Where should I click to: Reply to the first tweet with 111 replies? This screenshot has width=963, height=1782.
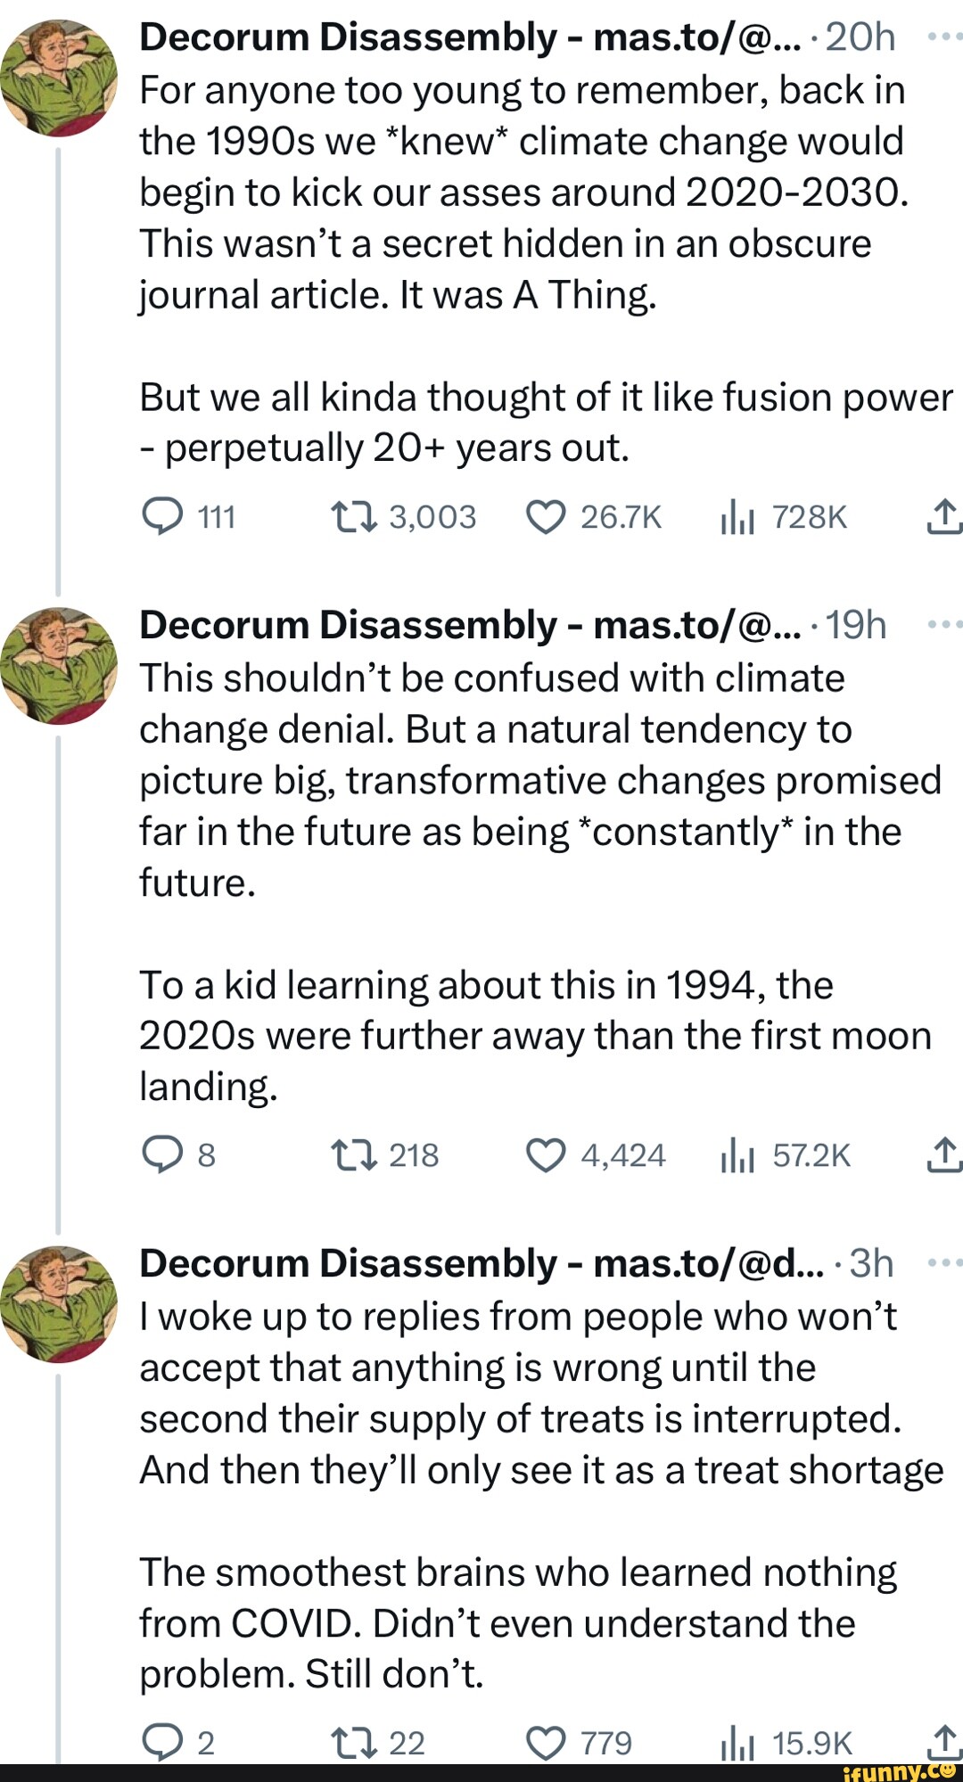point(162,517)
